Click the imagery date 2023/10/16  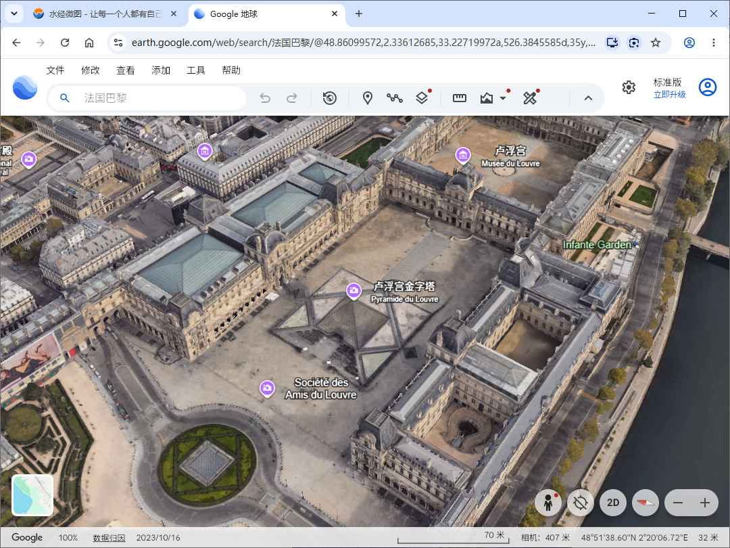click(157, 538)
